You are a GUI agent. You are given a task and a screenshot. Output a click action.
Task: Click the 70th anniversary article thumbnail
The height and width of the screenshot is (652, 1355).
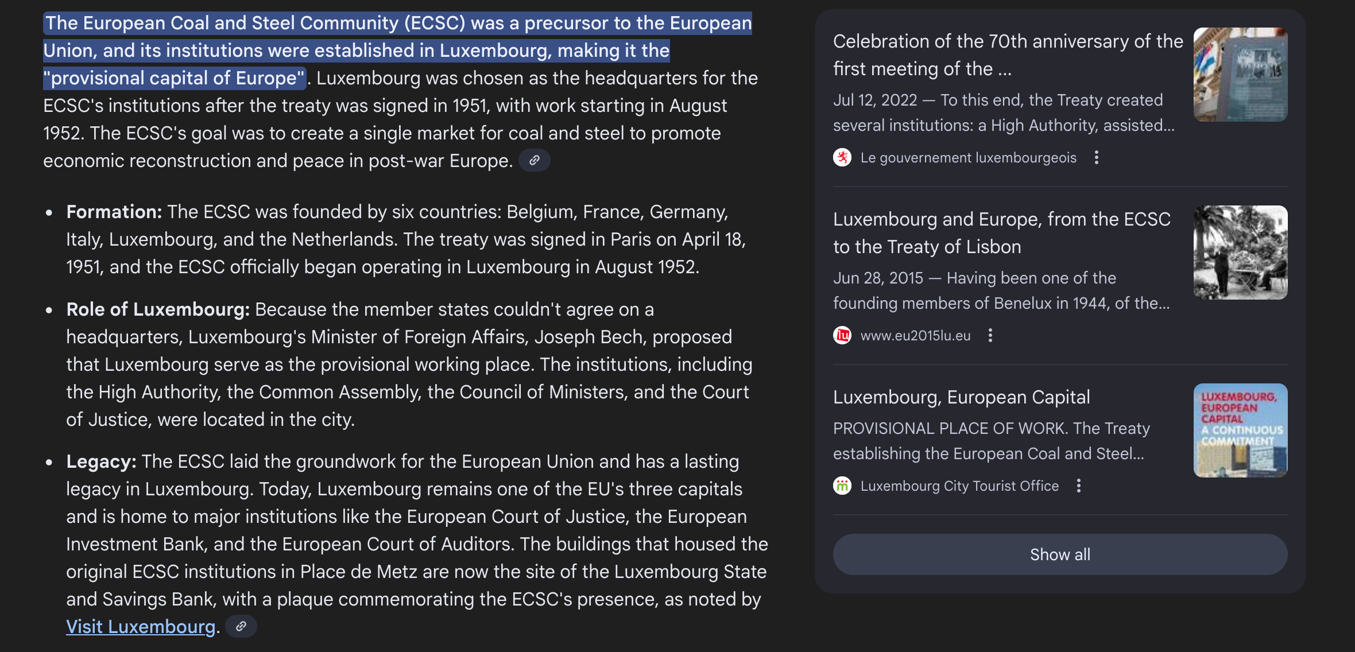pyautogui.click(x=1240, y=75)
